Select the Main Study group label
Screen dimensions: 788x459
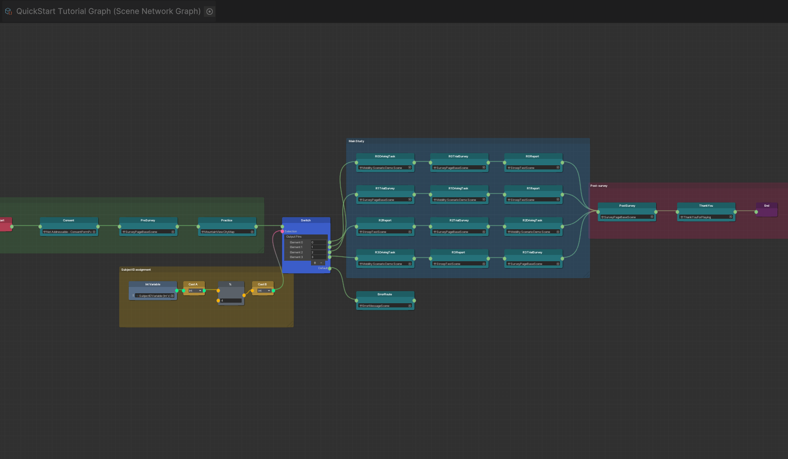[356, 141]
